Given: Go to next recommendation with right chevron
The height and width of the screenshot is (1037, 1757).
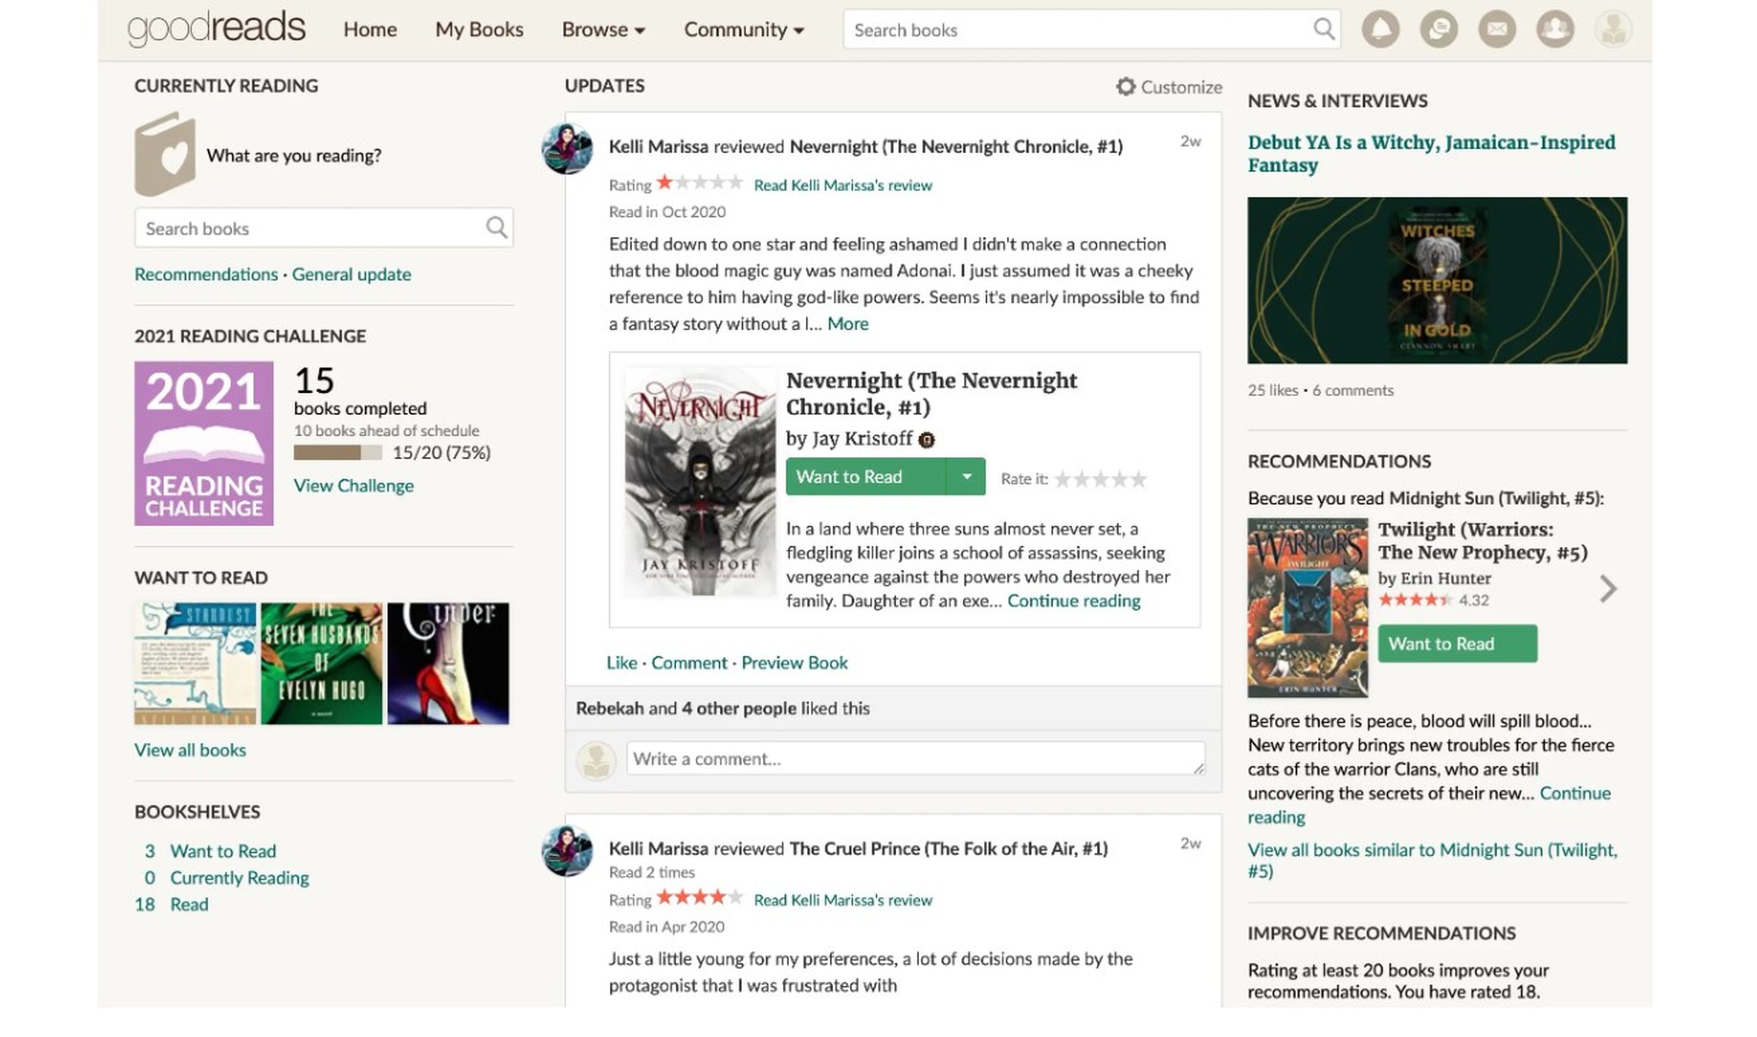Looking at the screenshot, I should click(x=1607, y=589).
